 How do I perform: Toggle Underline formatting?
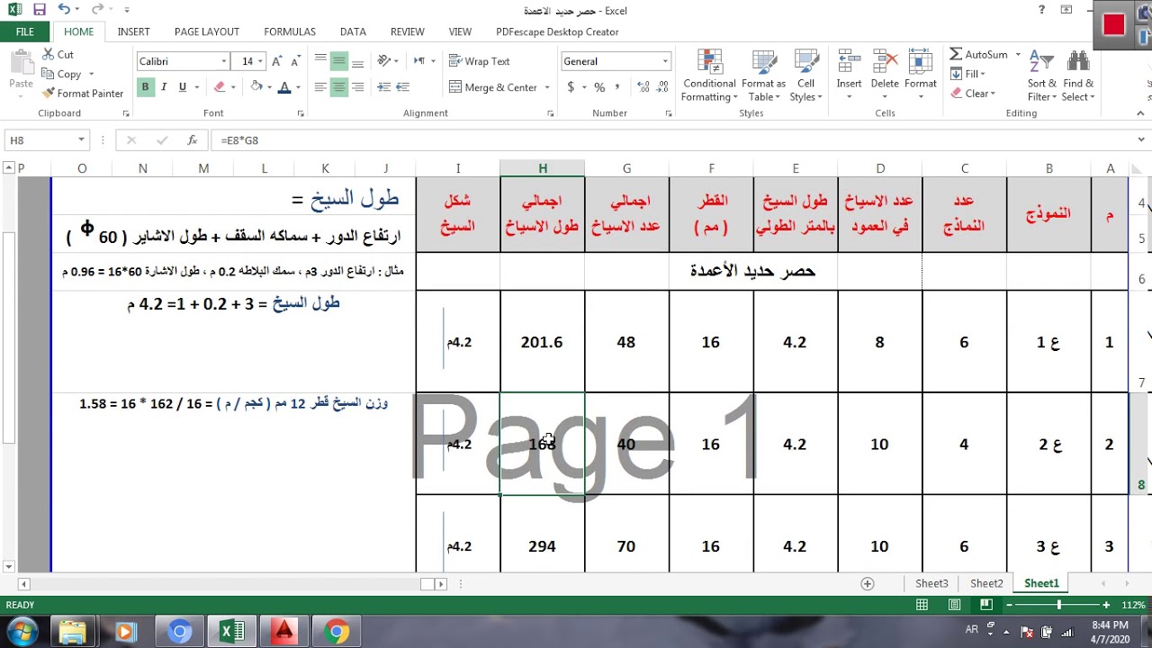[x=183, y=87]
